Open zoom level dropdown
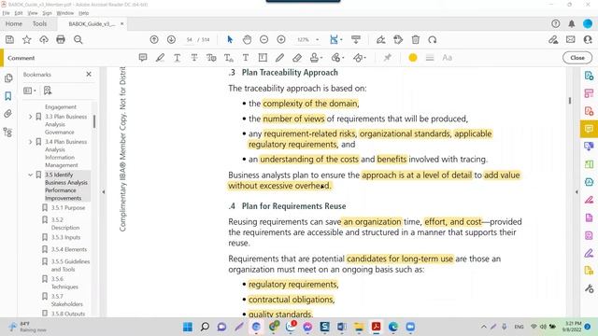This screenshot has height=336, width=598. [317, 39]
